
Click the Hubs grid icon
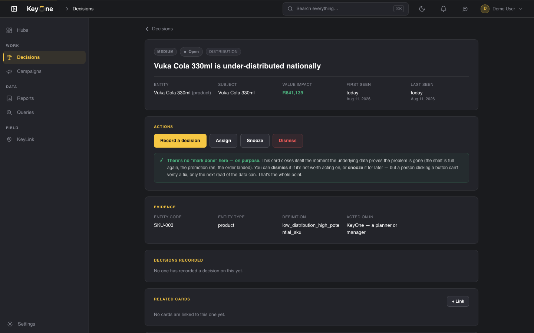[9, 30]
